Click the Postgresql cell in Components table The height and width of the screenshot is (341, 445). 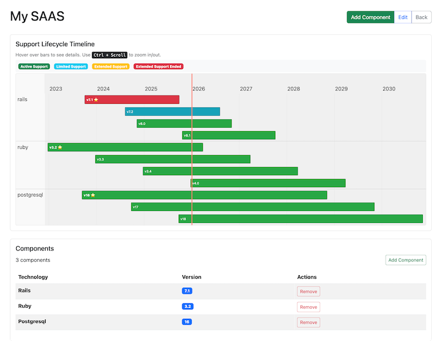tap(32, 321)
